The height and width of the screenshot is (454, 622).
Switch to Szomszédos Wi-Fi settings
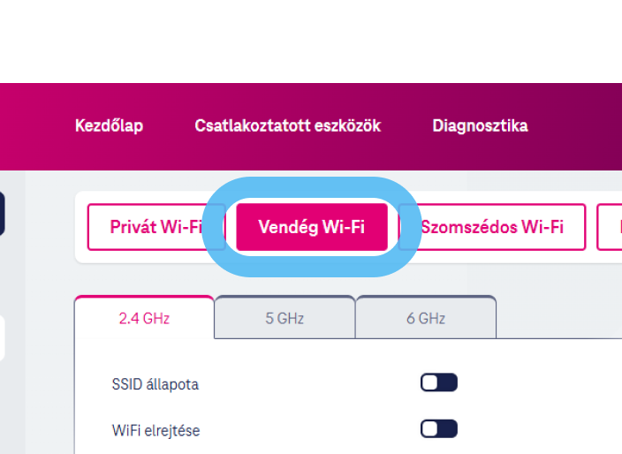pos(492,227)
